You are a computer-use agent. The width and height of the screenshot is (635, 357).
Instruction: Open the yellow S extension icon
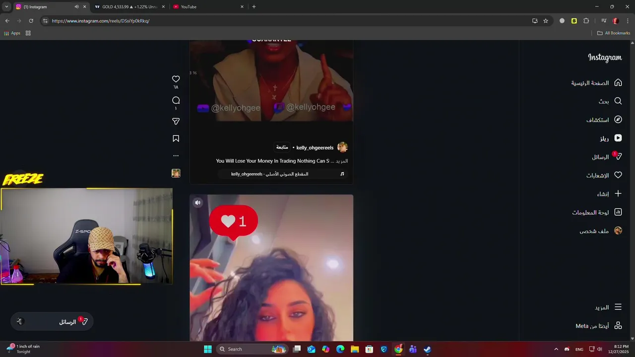point(574,21)
